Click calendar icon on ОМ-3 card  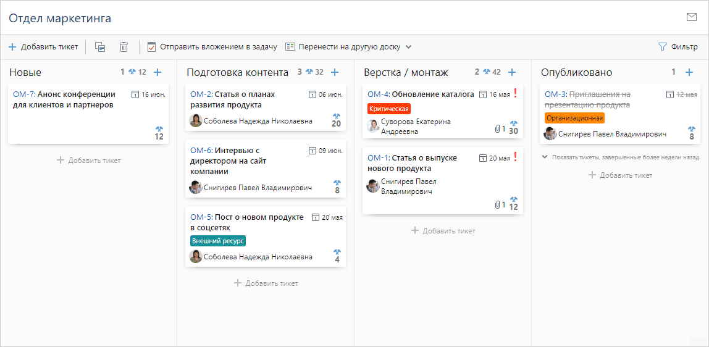click(670, 94)
